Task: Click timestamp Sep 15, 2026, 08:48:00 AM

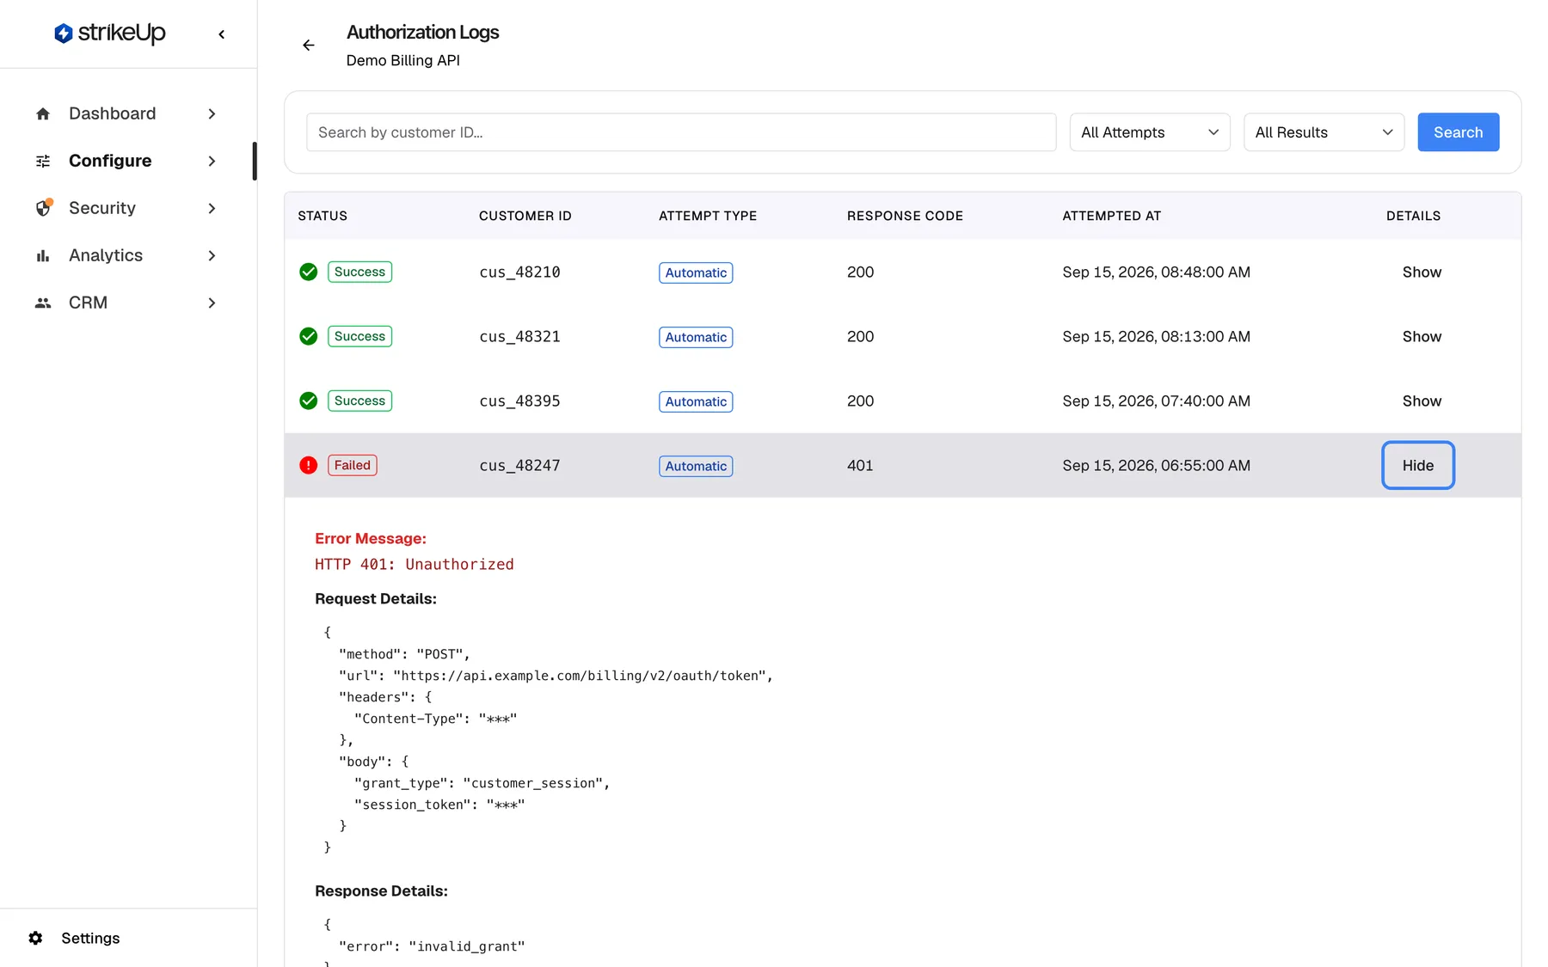Action: (1156, 272)
